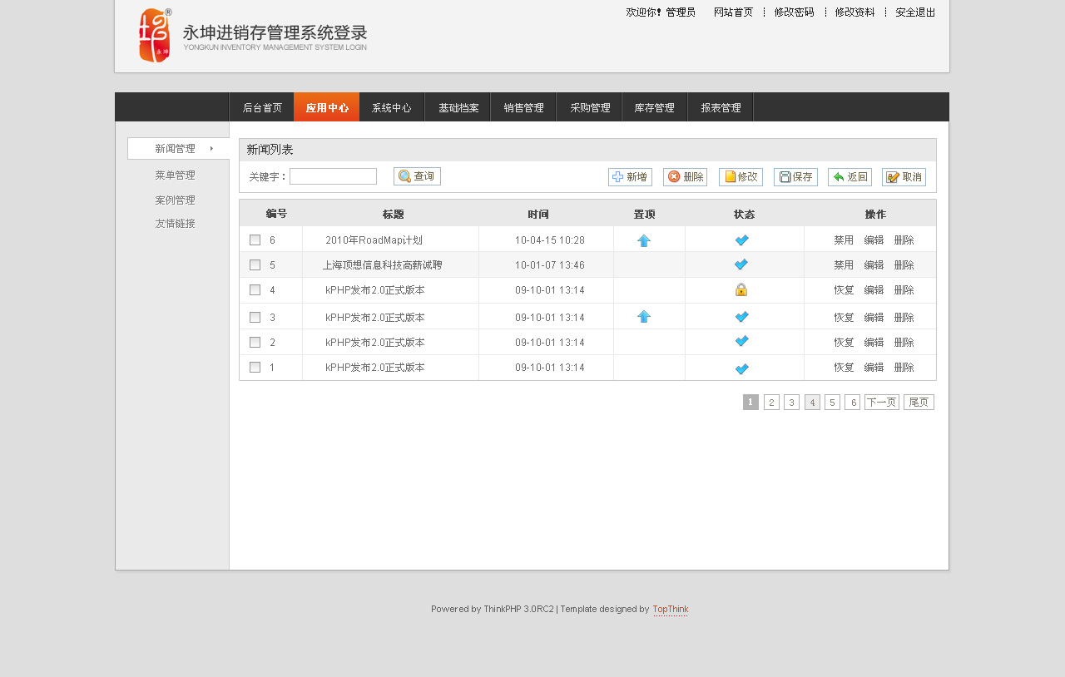
Task: Click the status checkmark in row 5
Action: [x=741, y=264]
